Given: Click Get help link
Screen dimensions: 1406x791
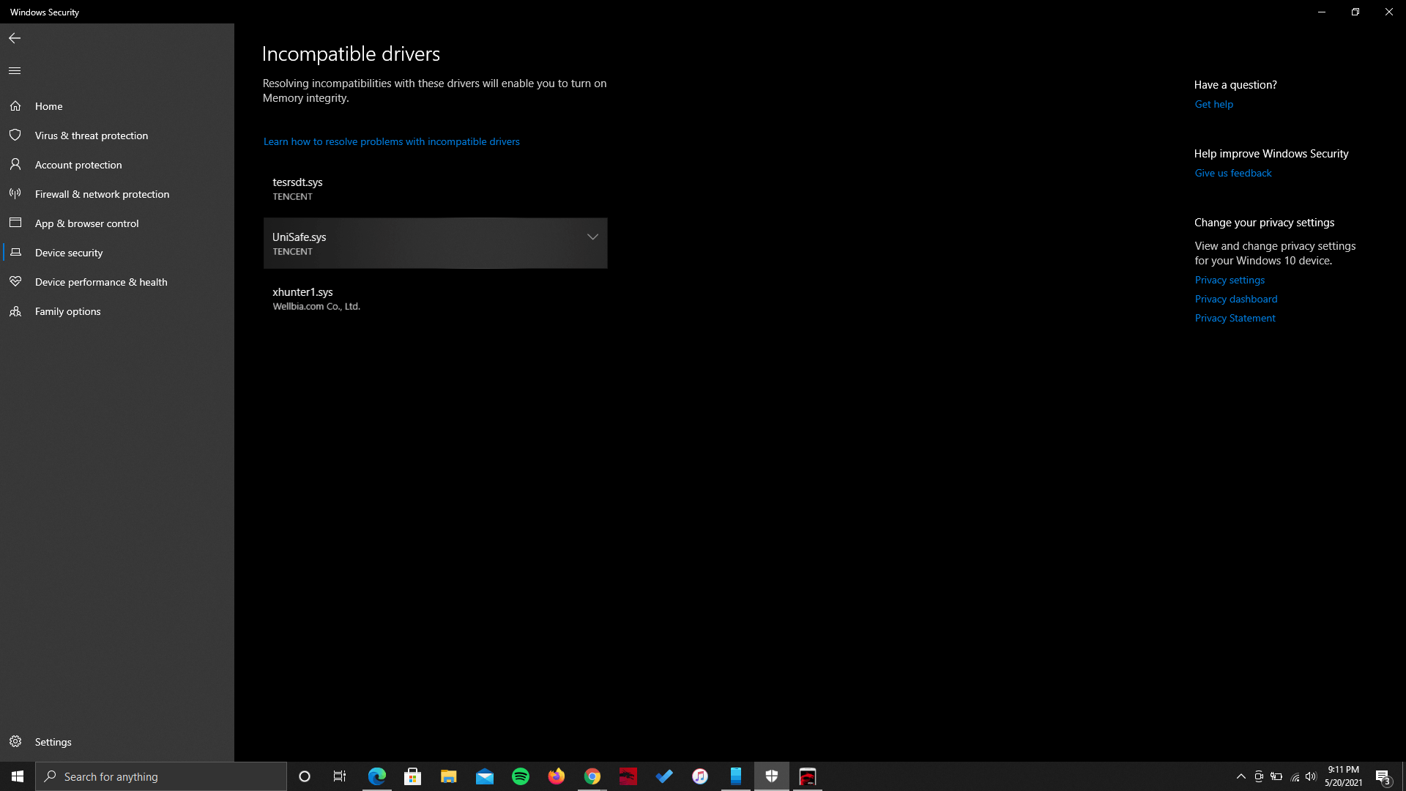Looking at the screenshot, I should [1214, 104].
